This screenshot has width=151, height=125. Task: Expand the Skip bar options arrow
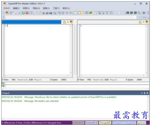coord(148,18)
